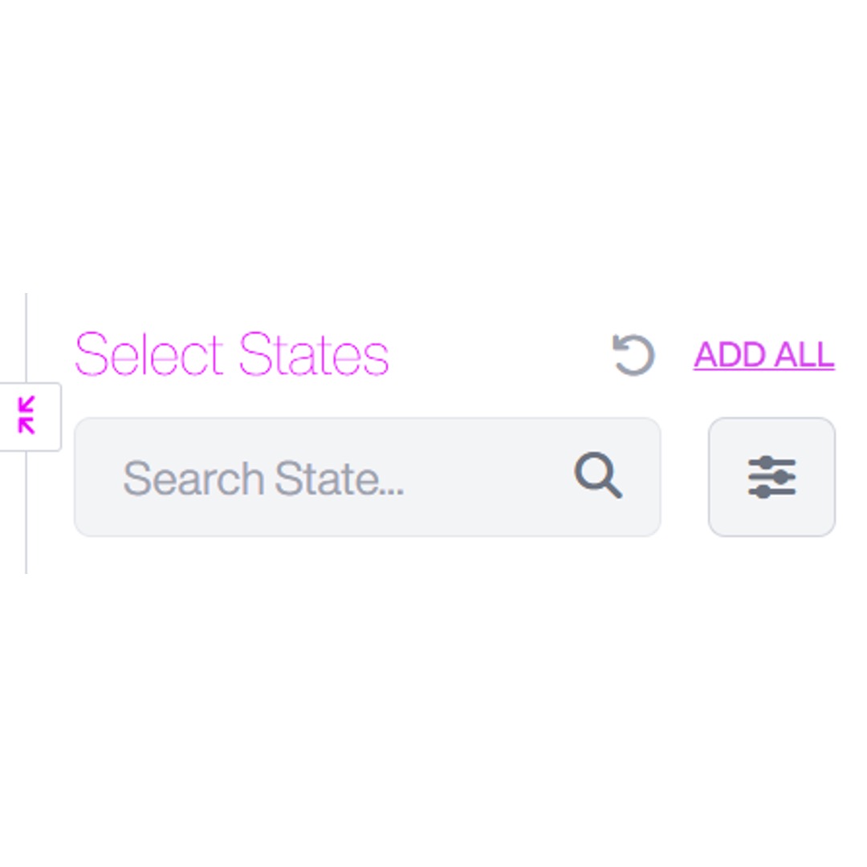Click the Search State placeholder text

263,478
